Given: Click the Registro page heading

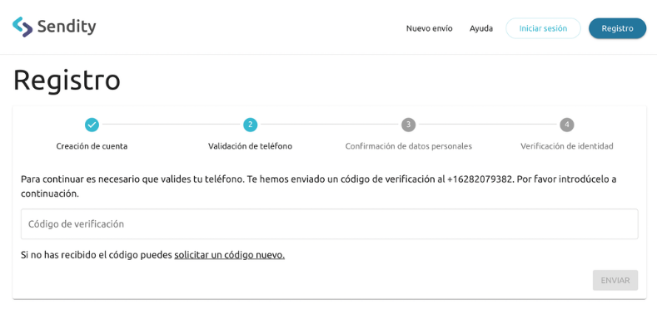Looking at the screenshot, I should (x=67, y=81).
